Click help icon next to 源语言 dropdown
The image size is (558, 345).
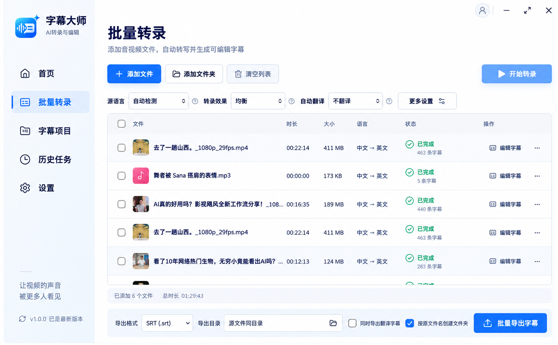point(195,101)
